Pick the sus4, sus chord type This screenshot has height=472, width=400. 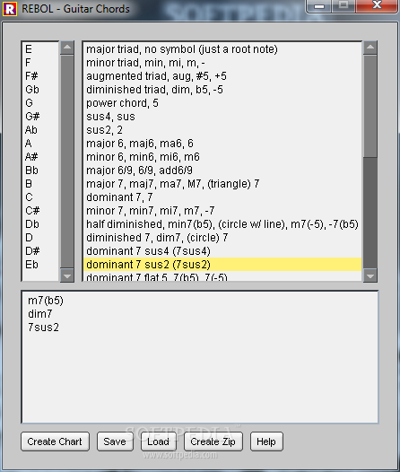[222, 117]
